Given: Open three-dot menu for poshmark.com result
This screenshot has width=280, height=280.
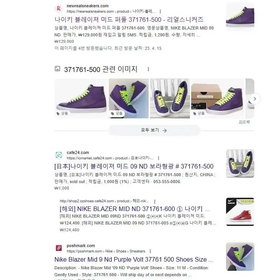Looking at the screenshot, I should 151,251.
